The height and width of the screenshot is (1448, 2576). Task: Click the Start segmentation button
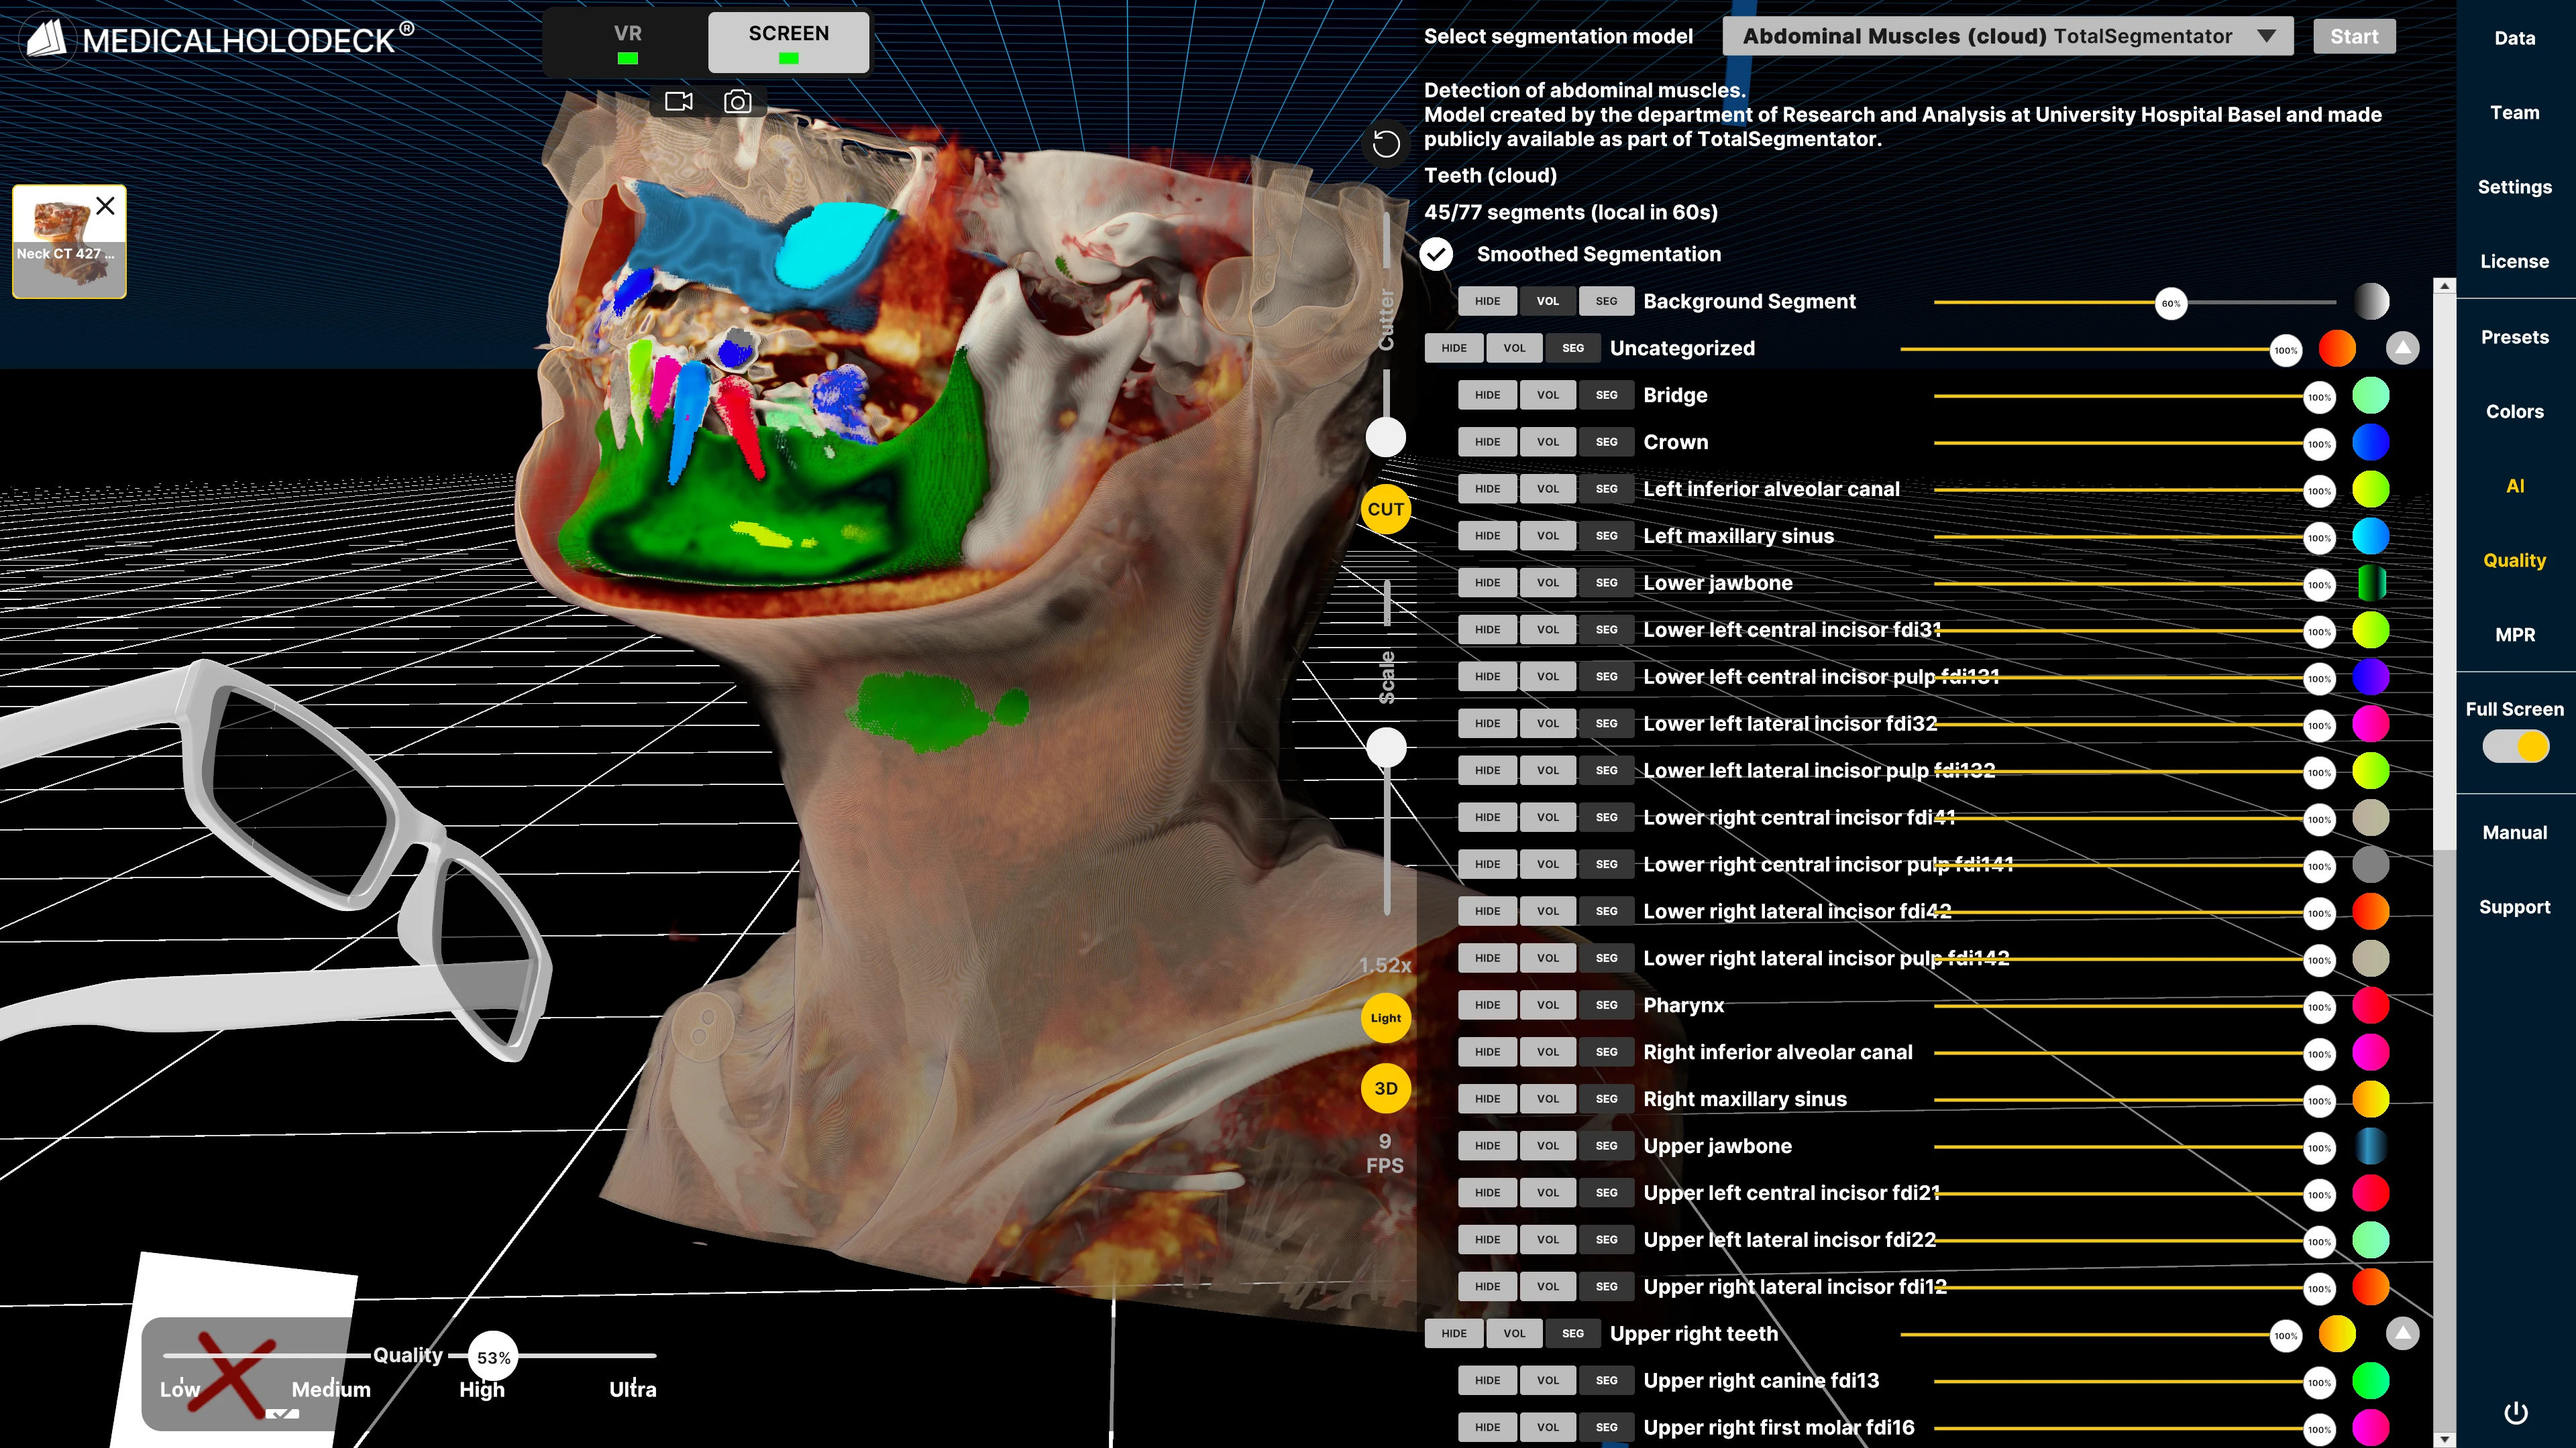click(x=2354, y=36)
